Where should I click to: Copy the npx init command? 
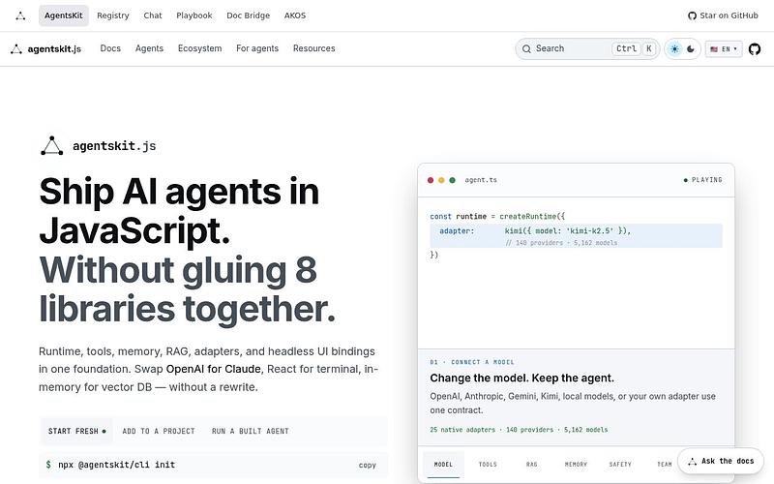click(x=368, y=466)
